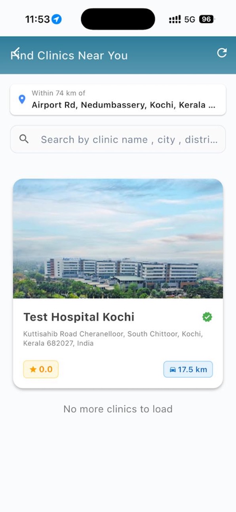
Task: Focus the clinic name search field
Action: [x=118, y=139]
